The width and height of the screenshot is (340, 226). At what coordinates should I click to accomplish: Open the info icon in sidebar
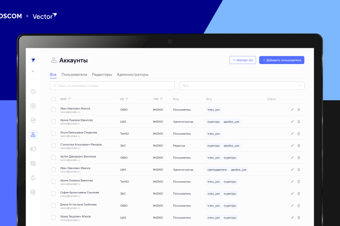tap(33, 91)
